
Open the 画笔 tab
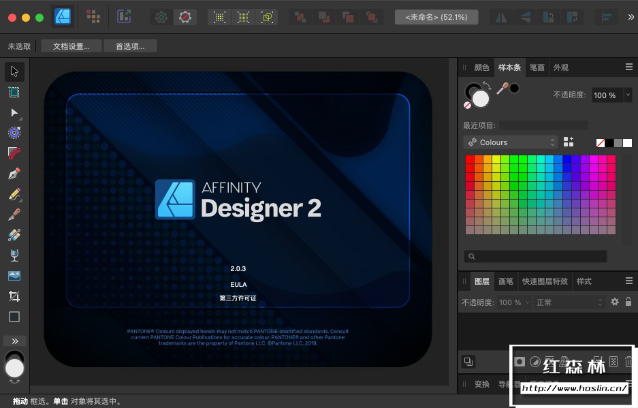click(505, 281)
